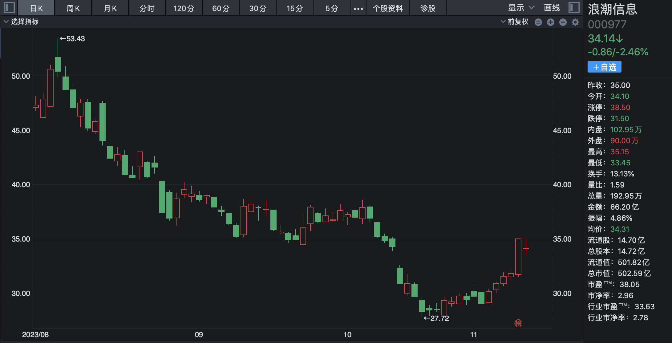
Task: Open chart settings gear icon
Action: [x=575, y=22]
